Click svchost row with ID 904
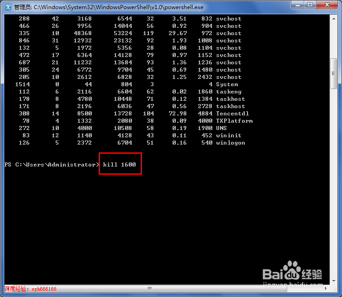Viewport: 342px width, 297px height. 130,26
